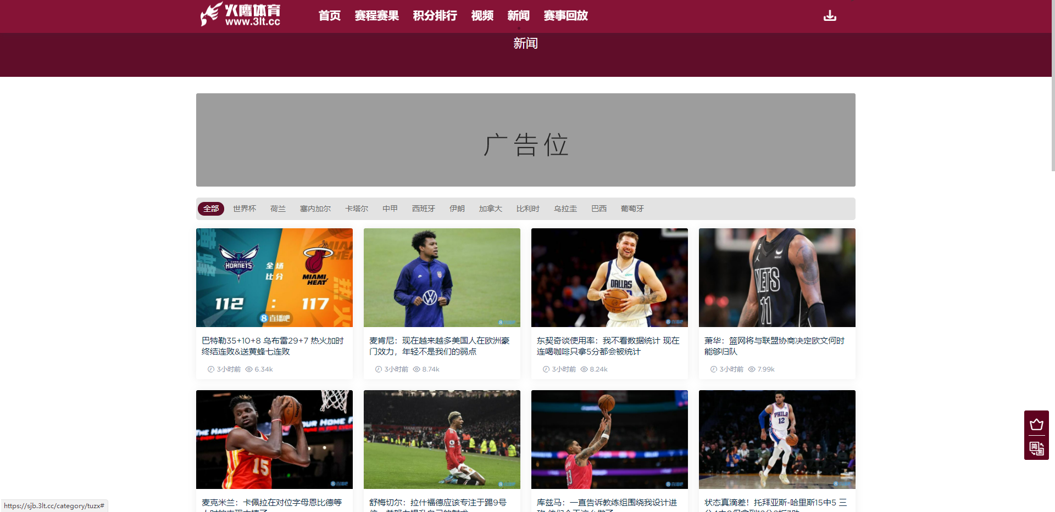Select the 卡塔尔 category filter
Screen dimensions: 1055x512
coord(357,209)
